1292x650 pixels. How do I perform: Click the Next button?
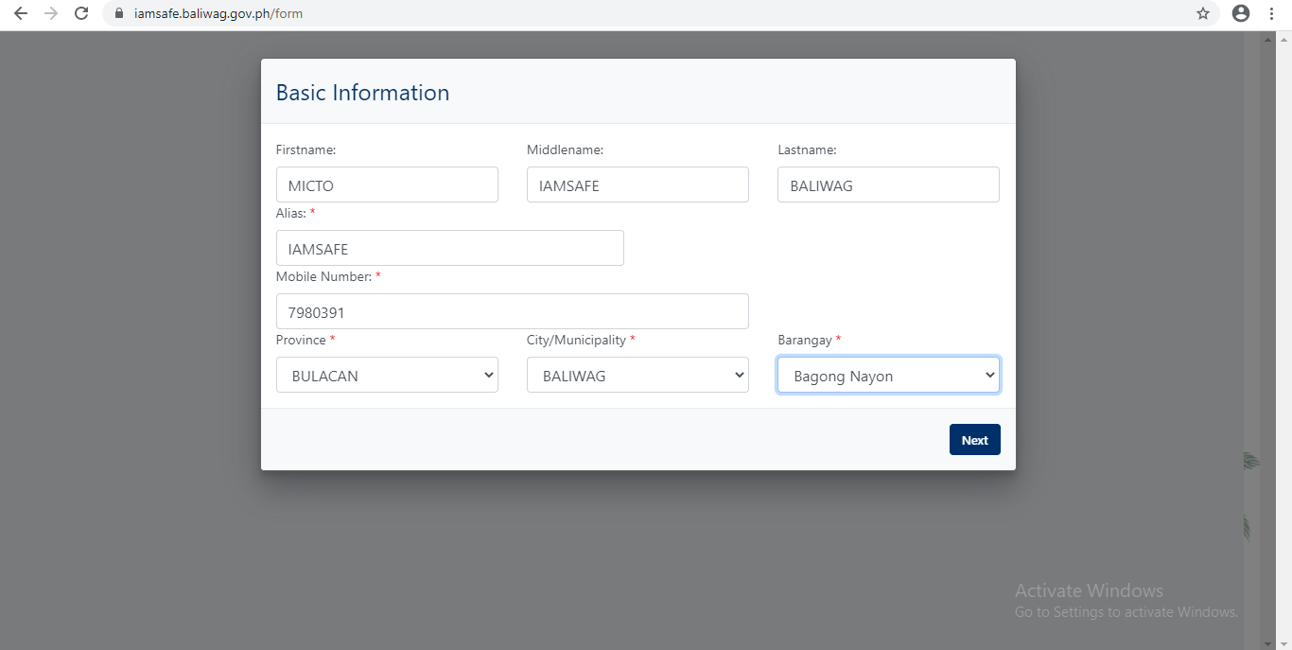974,440
